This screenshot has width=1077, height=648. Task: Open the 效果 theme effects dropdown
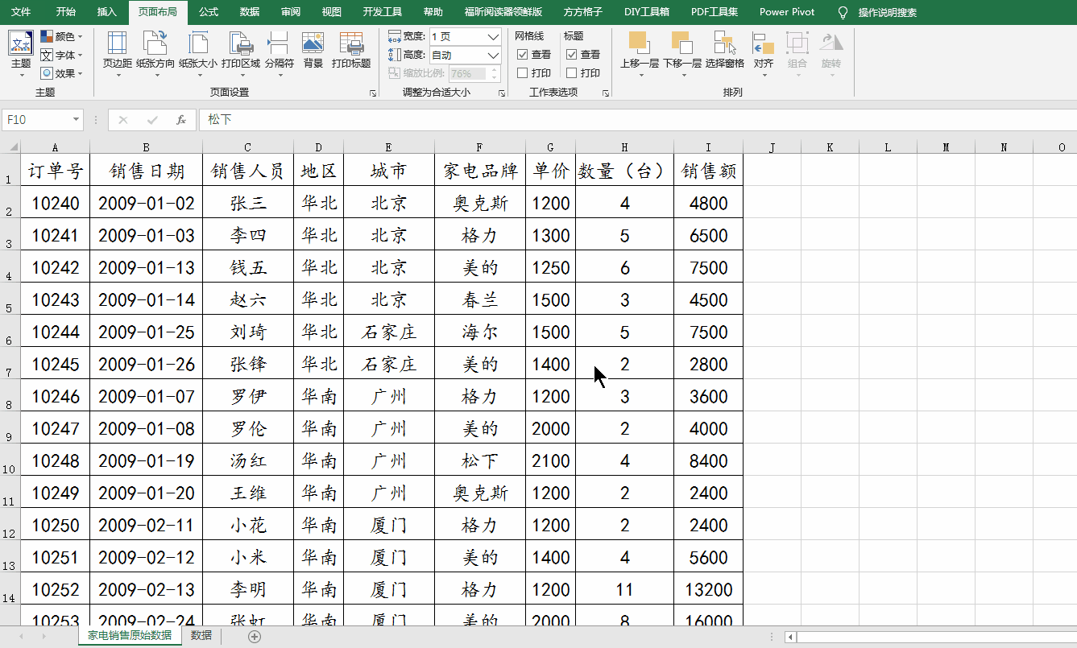(x=62, y=73)
